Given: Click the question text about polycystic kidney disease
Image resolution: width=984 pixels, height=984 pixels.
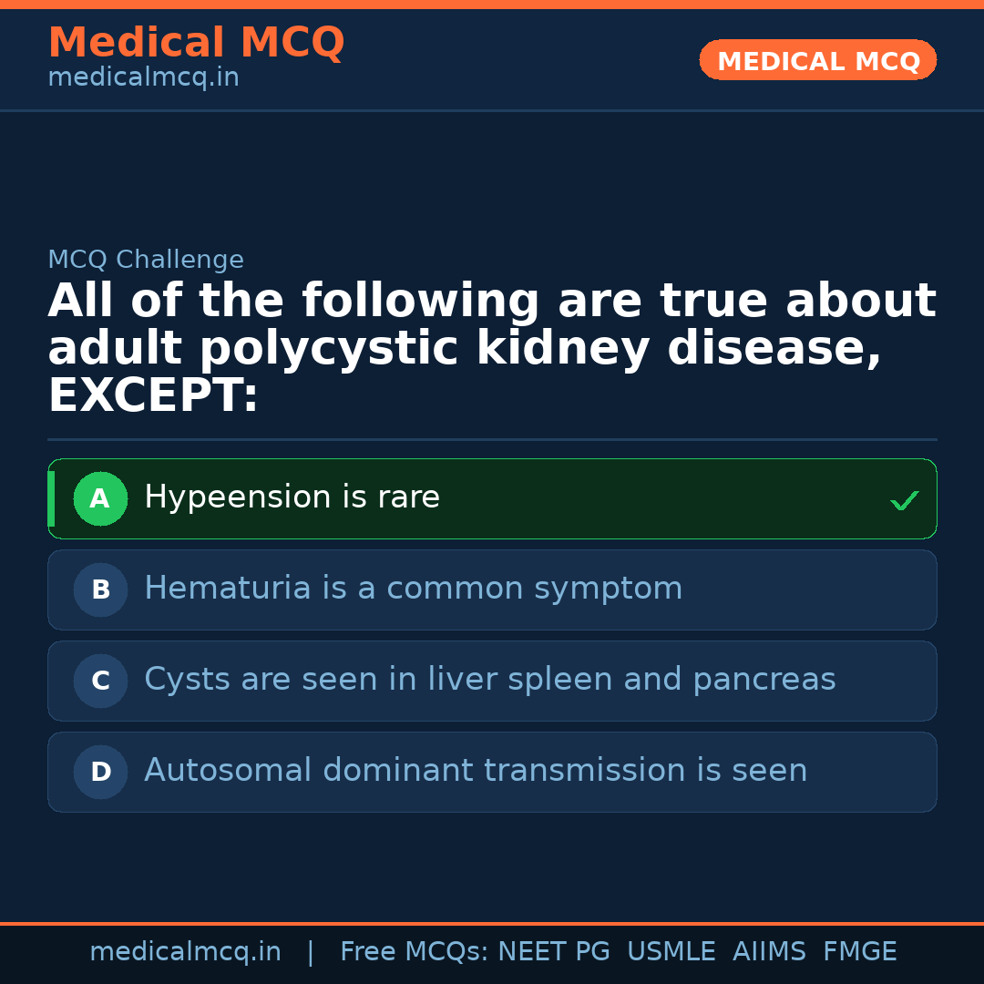Looking at the screenshot, I should 492,349.
